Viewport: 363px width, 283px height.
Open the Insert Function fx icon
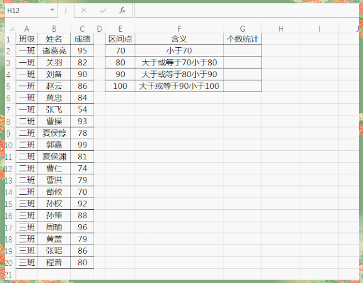click(x=122, y=10)
